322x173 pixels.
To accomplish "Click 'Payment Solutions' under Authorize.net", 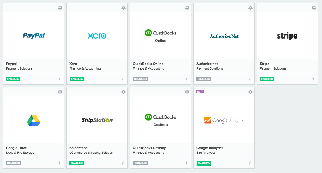I will tap(210, 68).
